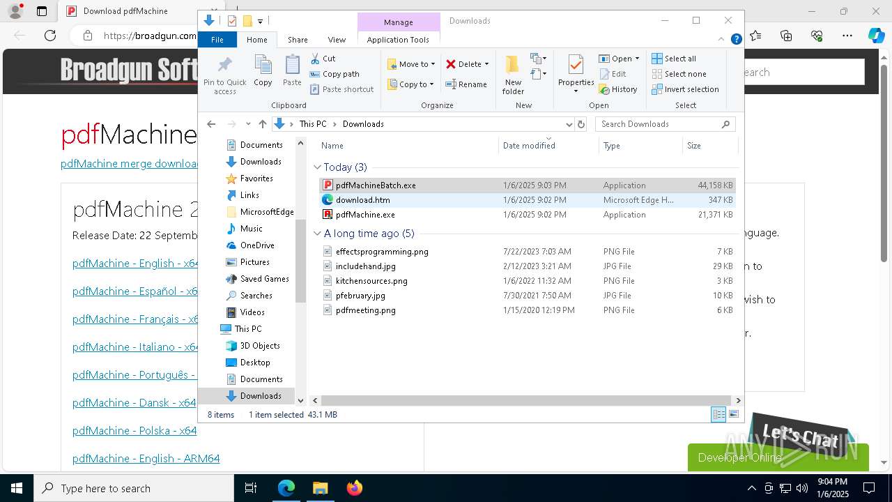
Task: Click pdfMachine - Italiano - x64 link
Action: pyautogui.click(x=135, y=347)
